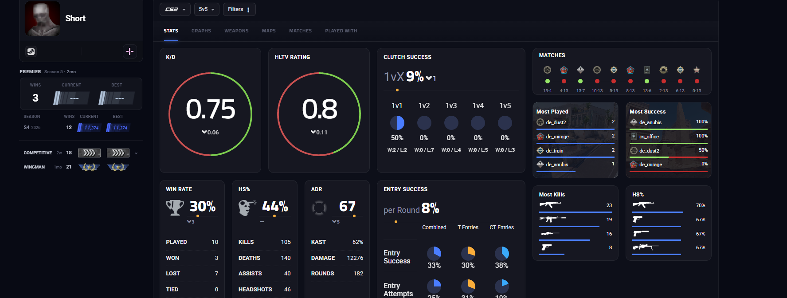Viewport: 787px width, 298px height.
Task: Click the headshot percentage head icon
Action: click(247, 208)
